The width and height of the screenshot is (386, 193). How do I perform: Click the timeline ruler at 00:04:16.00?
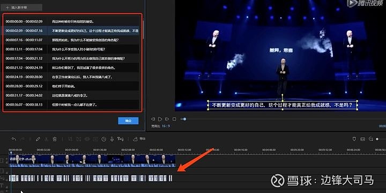[241, 150]
